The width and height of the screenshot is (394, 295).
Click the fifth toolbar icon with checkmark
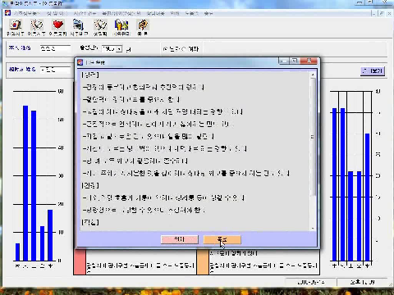[x=100, y=25]
